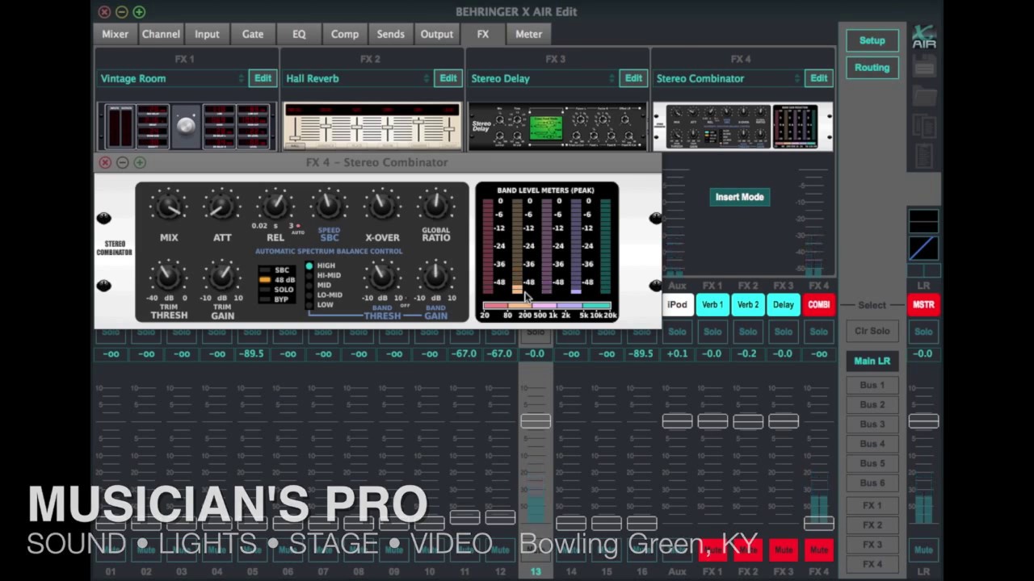Image resolution: width=1034 pixels, height=581 pixels.
Task: Open the Gate tab
Action: coord(253,34)
